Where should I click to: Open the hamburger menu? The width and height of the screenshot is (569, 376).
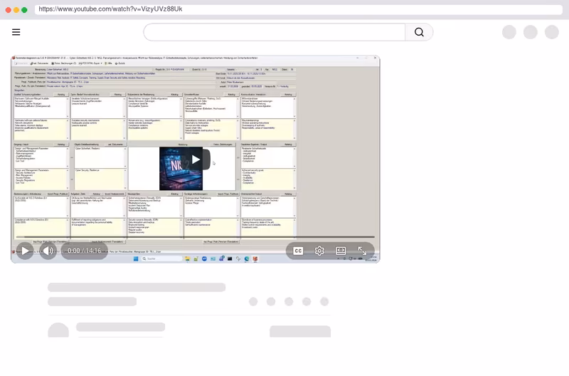(16, 32)
